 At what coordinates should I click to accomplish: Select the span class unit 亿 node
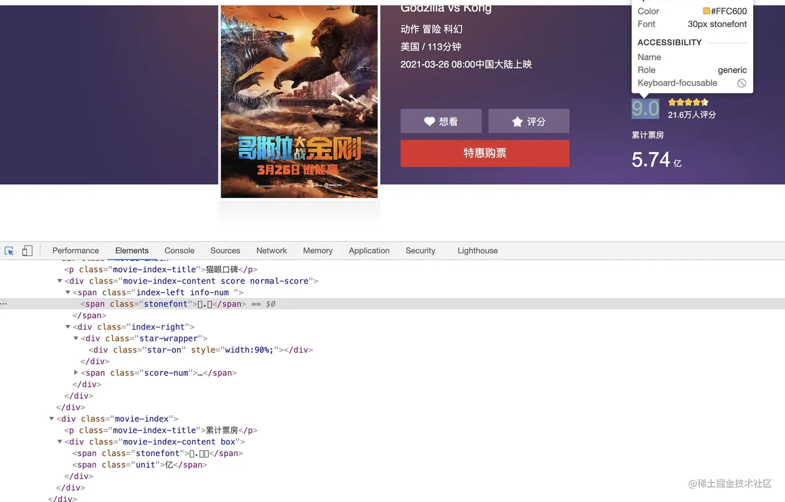pyautogui.click(x=140, y=465)
